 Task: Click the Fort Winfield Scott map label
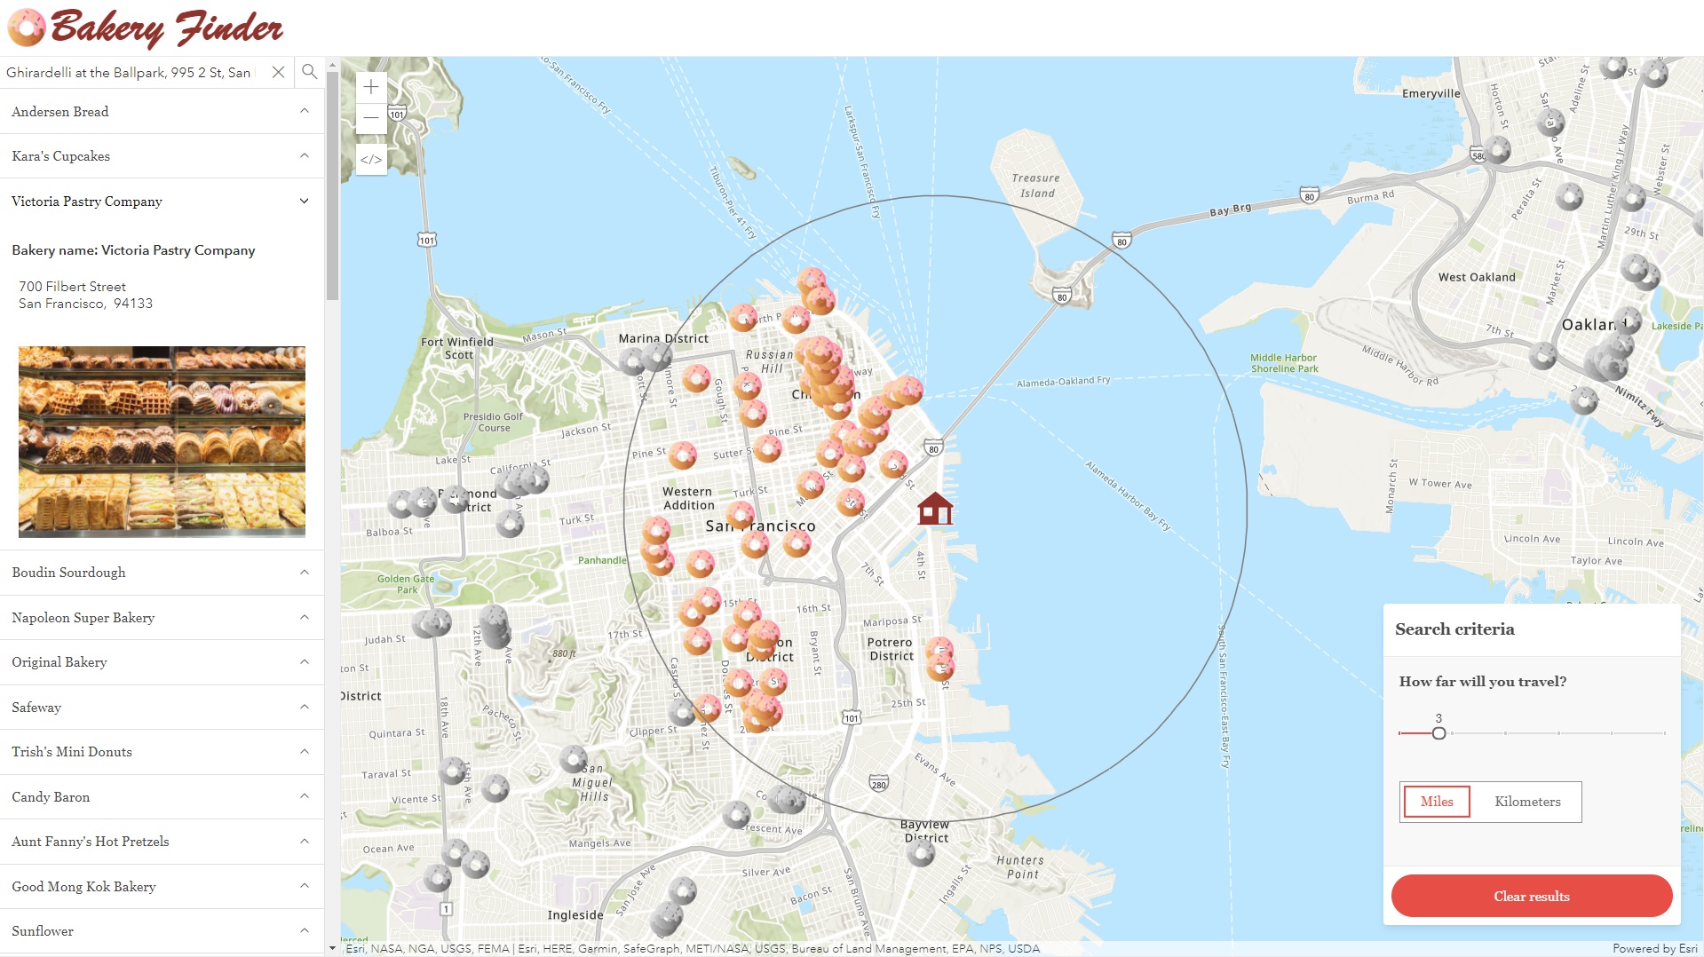pos(457,348)
